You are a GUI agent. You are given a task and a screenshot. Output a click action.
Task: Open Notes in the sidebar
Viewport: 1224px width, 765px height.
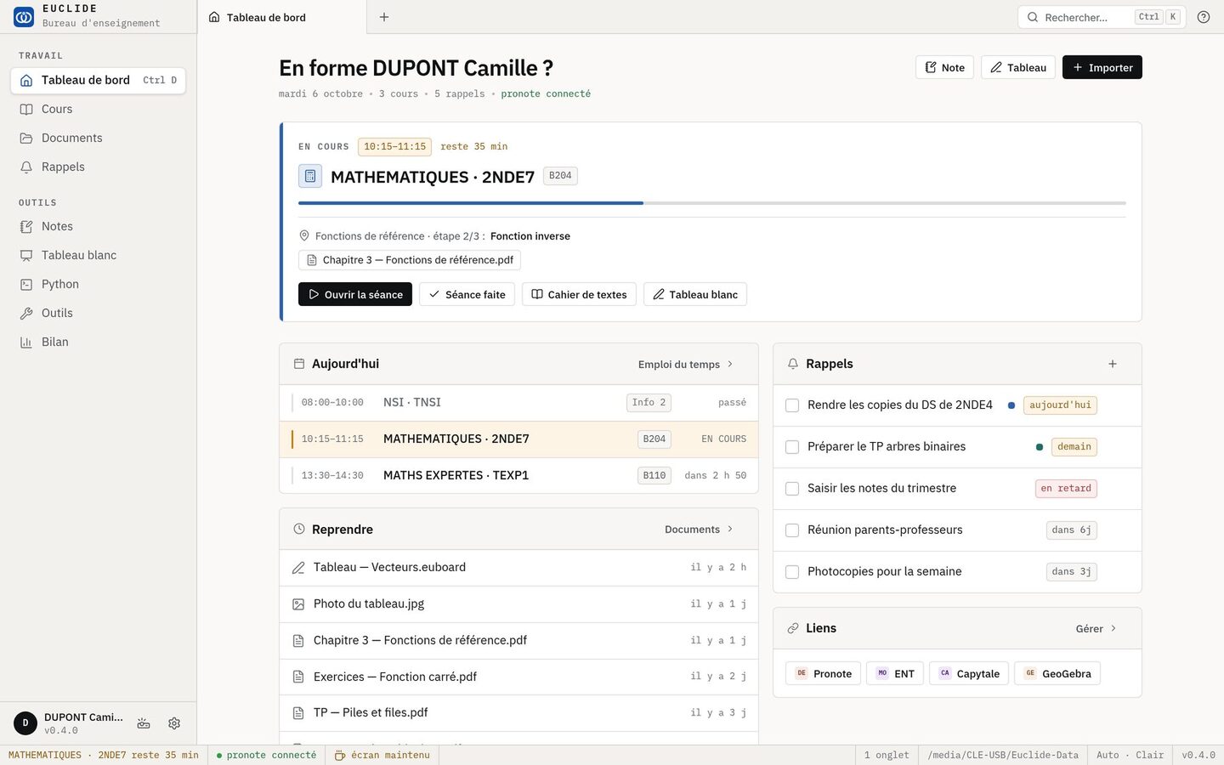98,226
